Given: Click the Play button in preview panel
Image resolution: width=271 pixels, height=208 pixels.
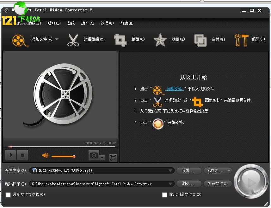Looking at the screenshot, I should pos(11,155).
